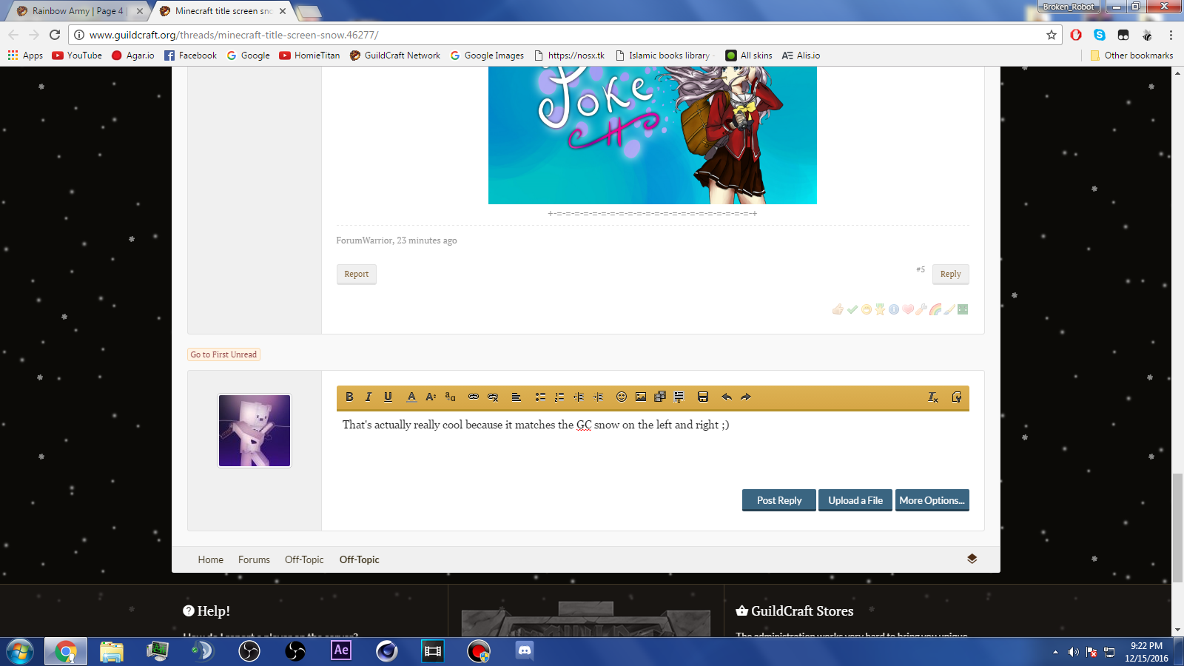Insert an image using the picture icon

641,397
